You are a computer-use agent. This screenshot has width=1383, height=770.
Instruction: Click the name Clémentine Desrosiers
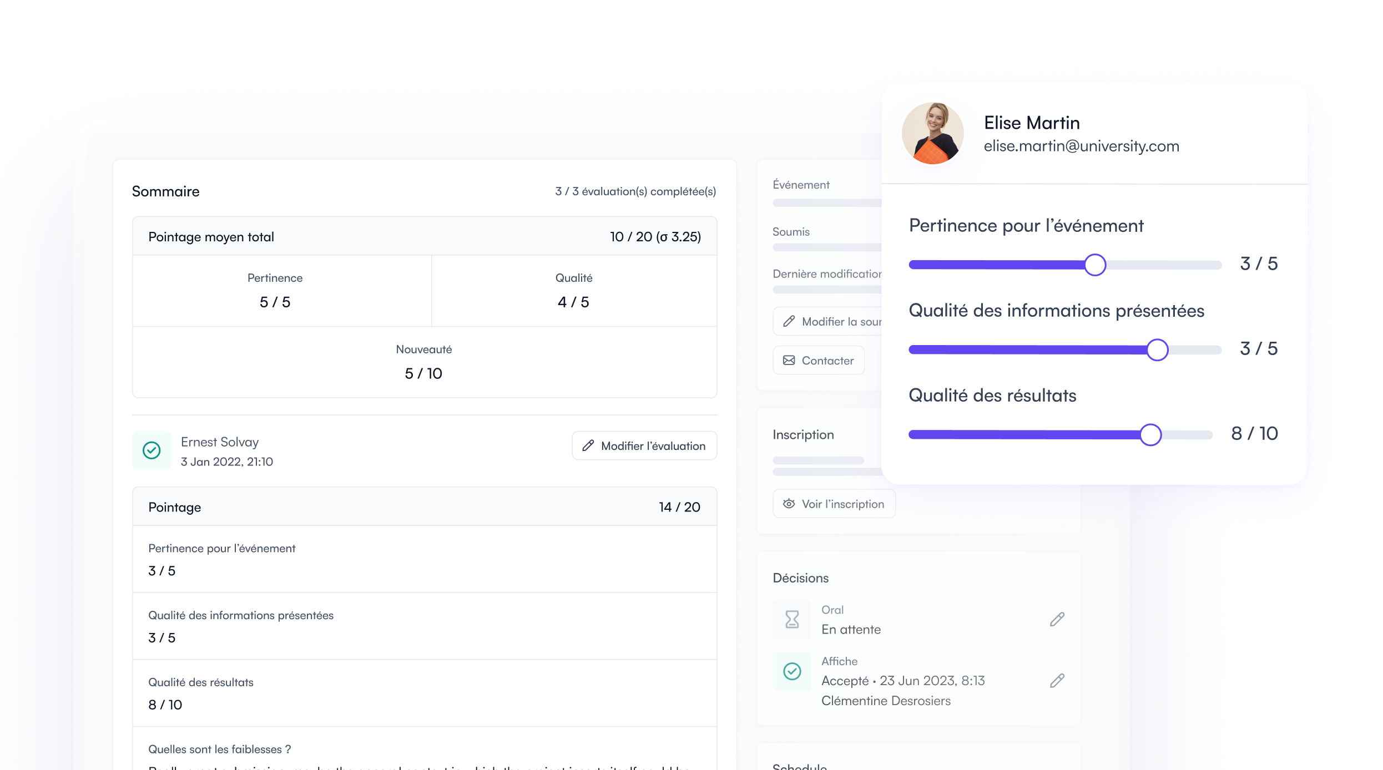[886, 701]
